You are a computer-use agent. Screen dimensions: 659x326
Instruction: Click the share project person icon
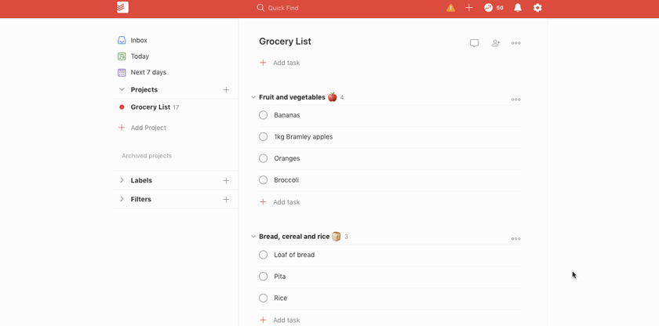(496, 43)
